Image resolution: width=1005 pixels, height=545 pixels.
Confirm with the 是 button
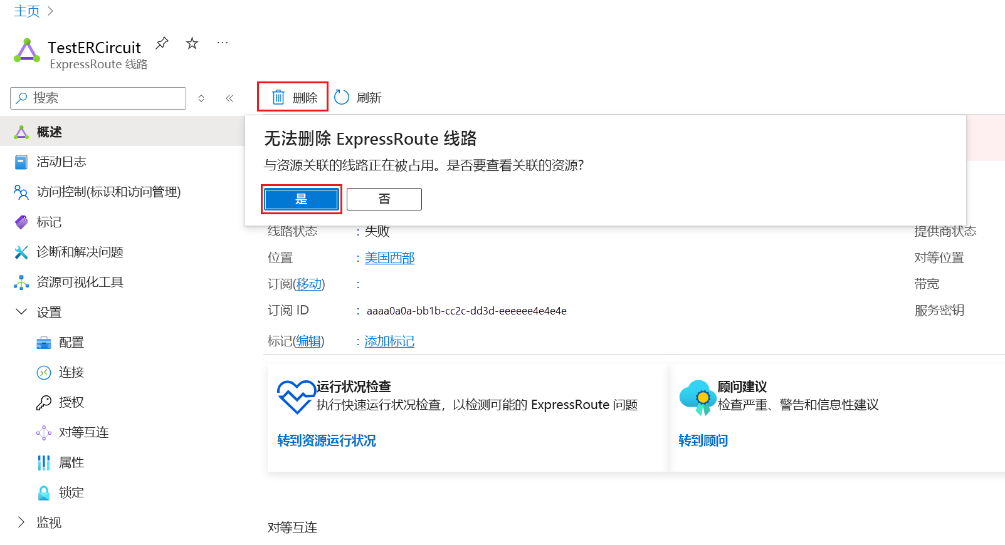(302, 199)
